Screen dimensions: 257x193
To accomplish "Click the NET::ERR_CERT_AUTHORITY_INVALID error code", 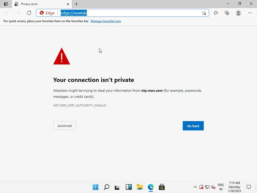I will point(80,105).
